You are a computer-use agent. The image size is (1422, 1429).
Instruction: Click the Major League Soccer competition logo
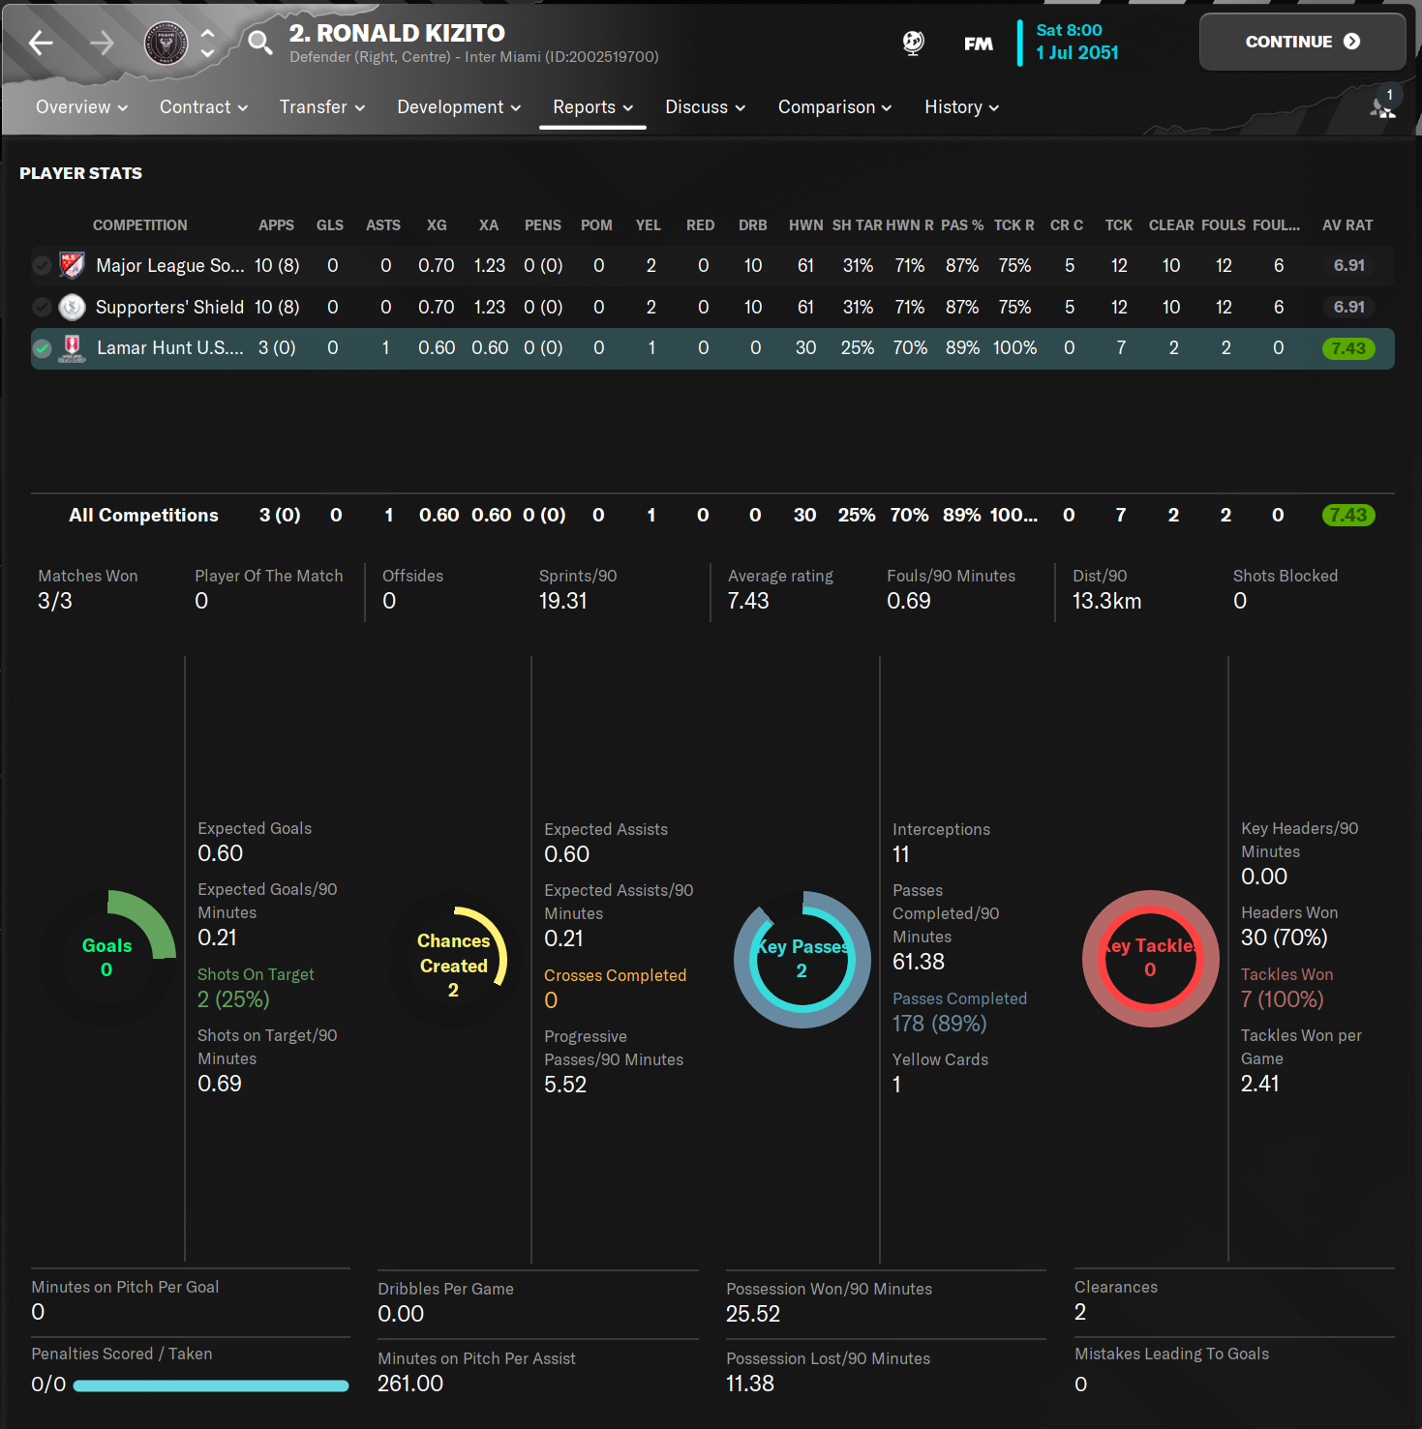pos(72,265)
